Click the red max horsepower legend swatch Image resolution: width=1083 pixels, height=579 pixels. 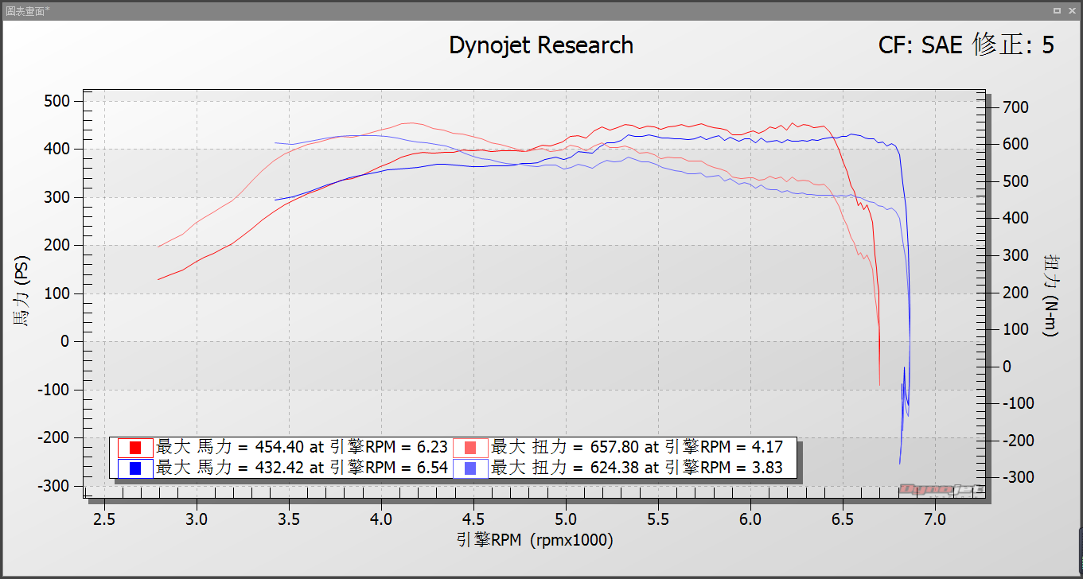point(134,448)
